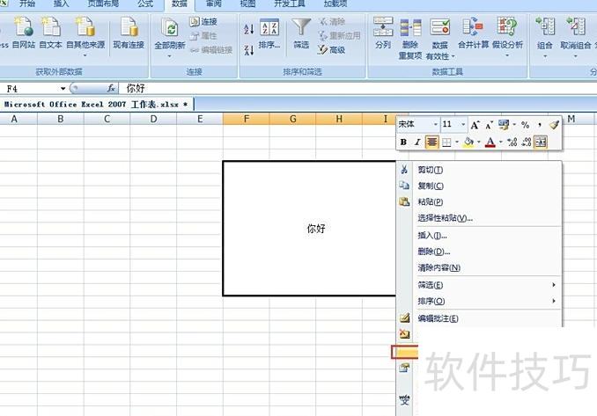Toggle italic in mini toolbar
This screenshot has width=597, height=416.
click(417, 142)
